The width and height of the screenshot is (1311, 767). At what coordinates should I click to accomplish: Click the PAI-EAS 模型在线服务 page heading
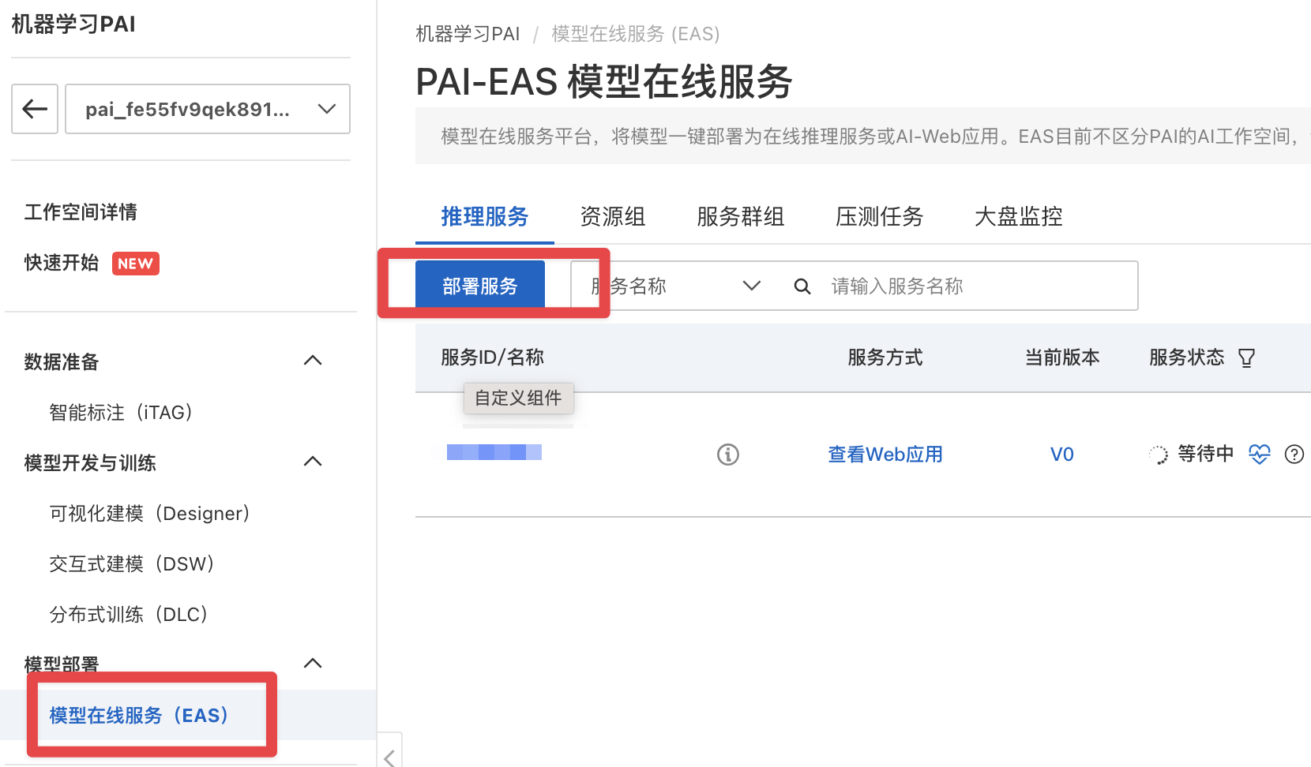604,82
